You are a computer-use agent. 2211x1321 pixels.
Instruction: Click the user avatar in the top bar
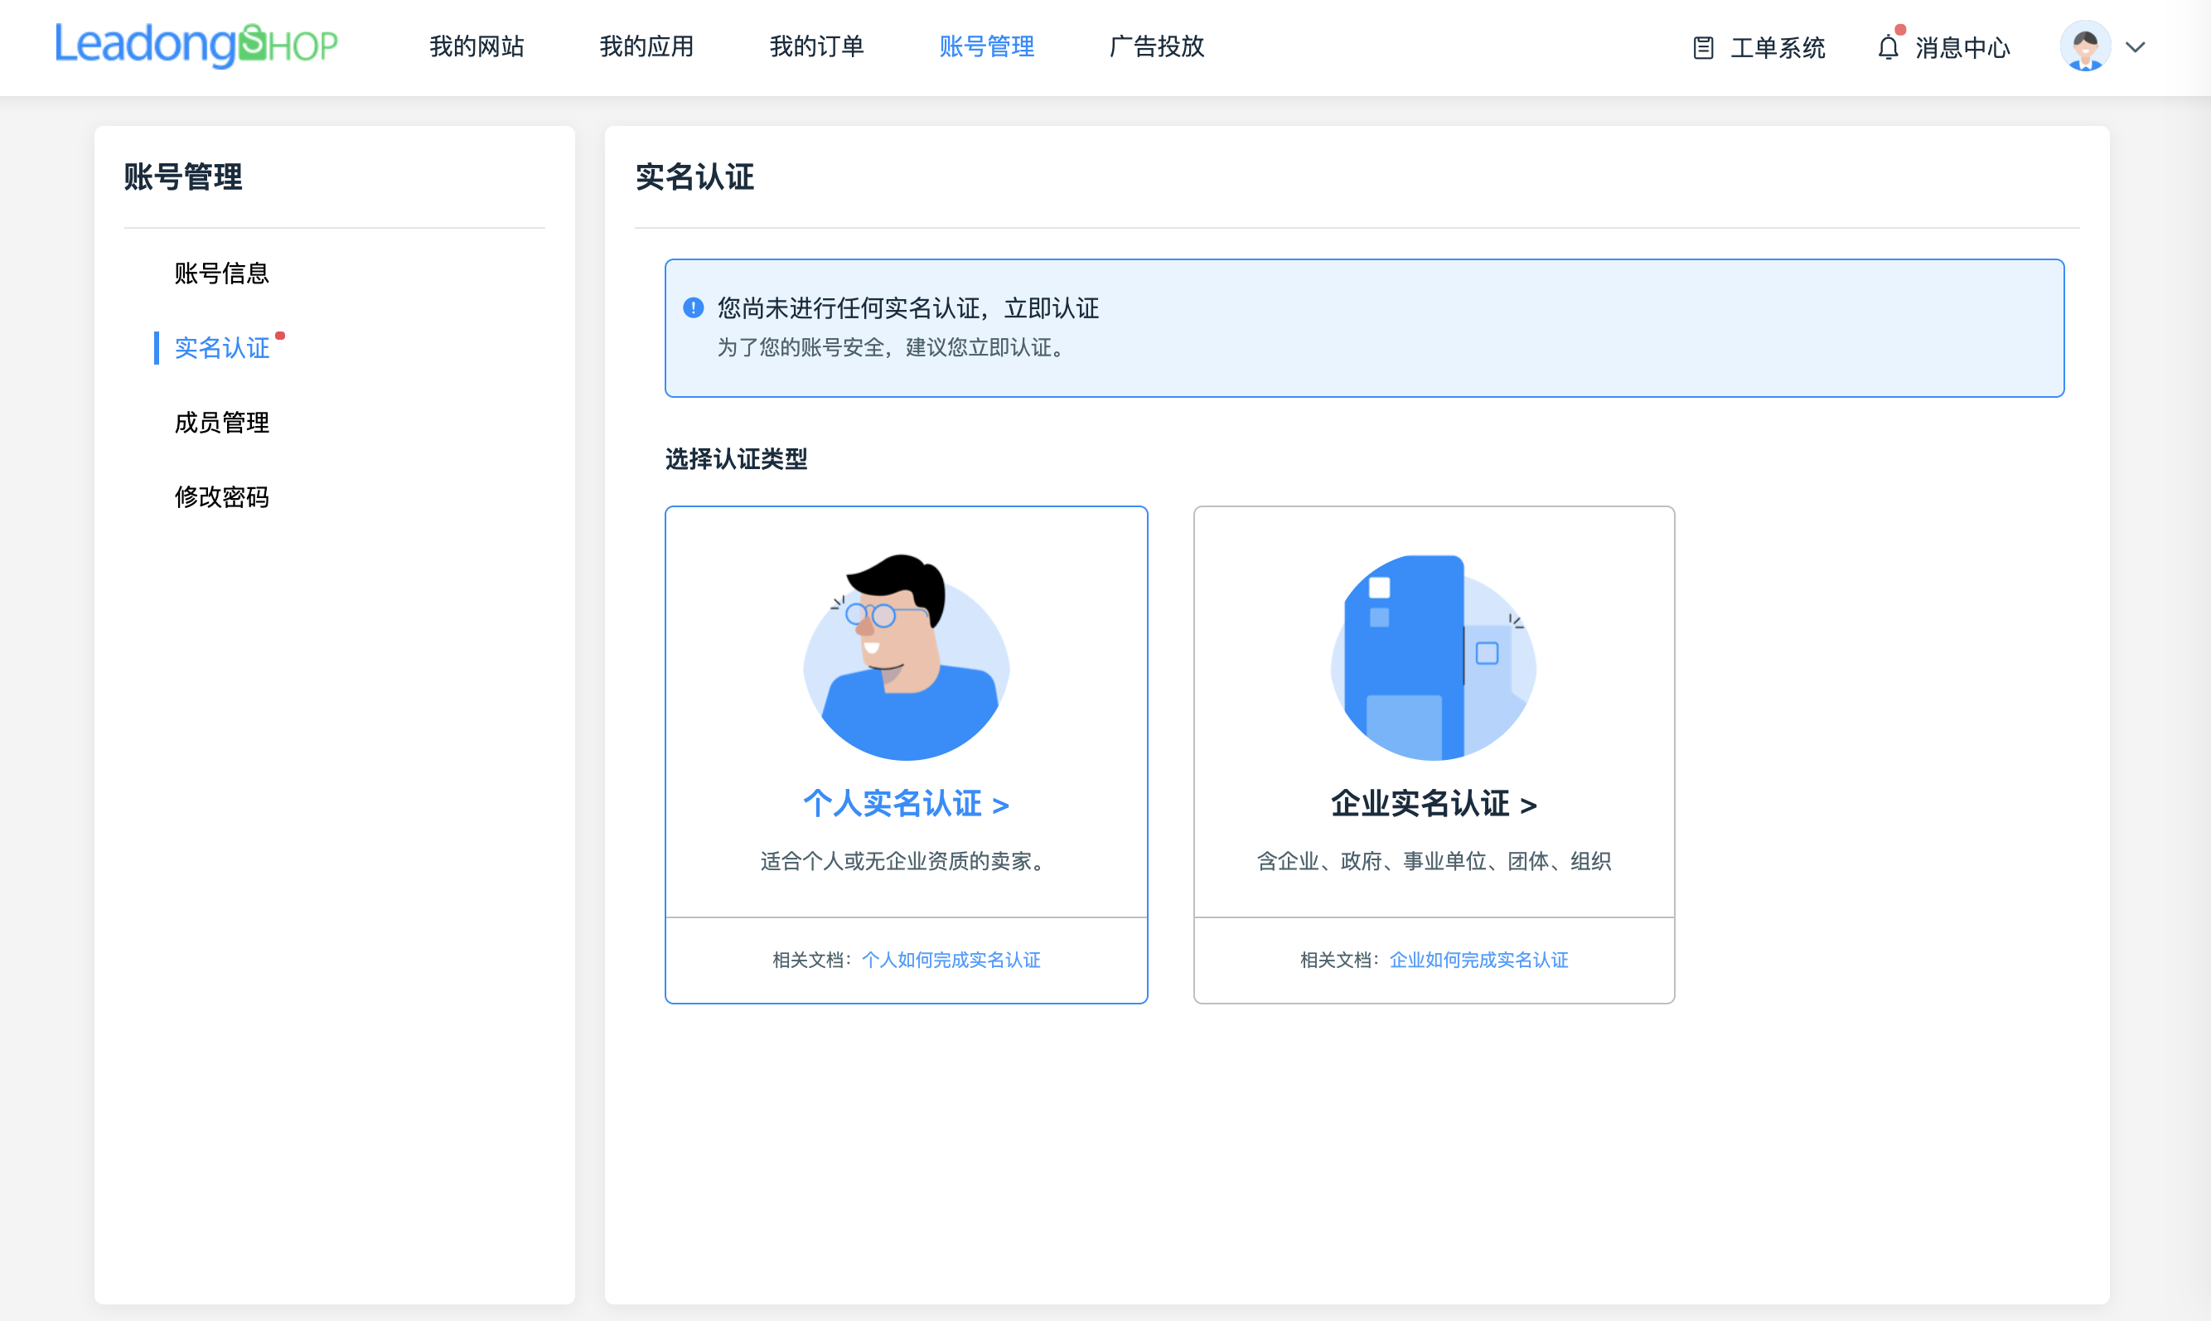pyautogui.click(x=2084, y=46)
